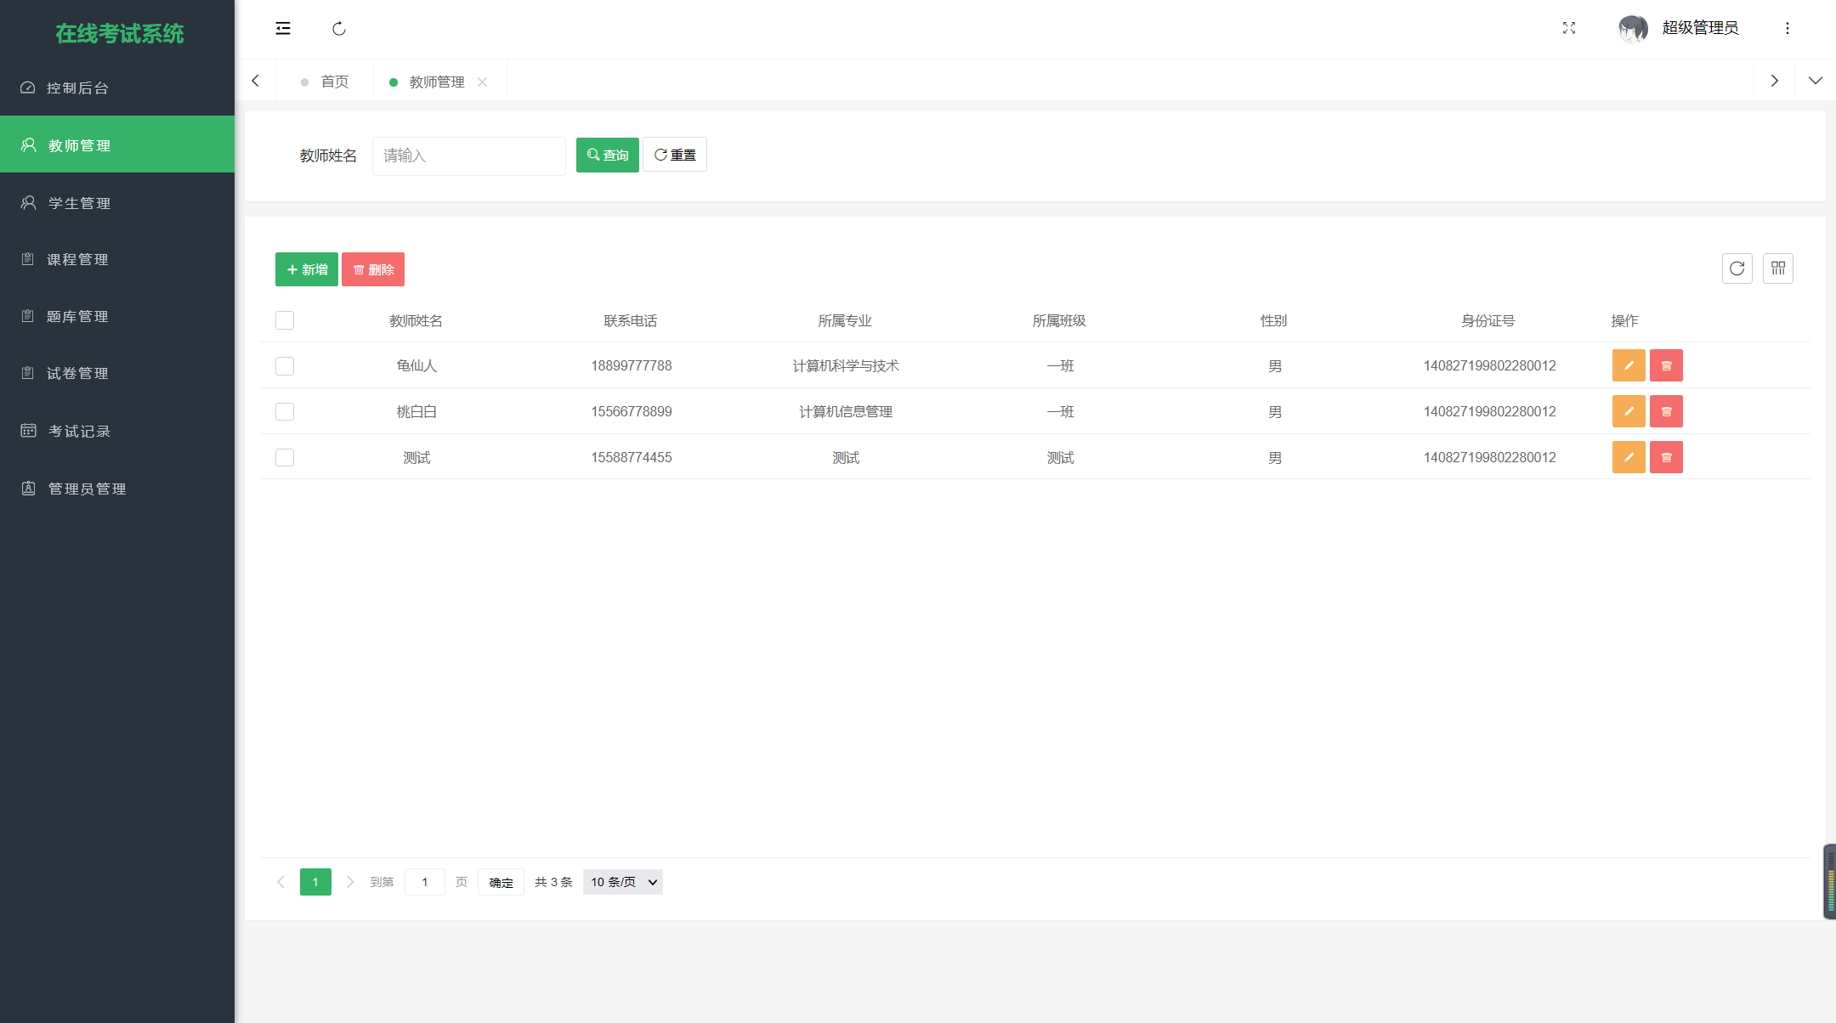Select the checkbox for teacher 测试
The width and height of the screenshot is (1836, 1023).
[285, 457]
